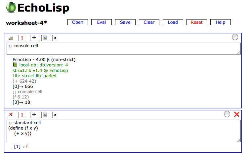Click the Eval button
The height and width of the screenshot is (155, 247).
[x=102, y=22]
